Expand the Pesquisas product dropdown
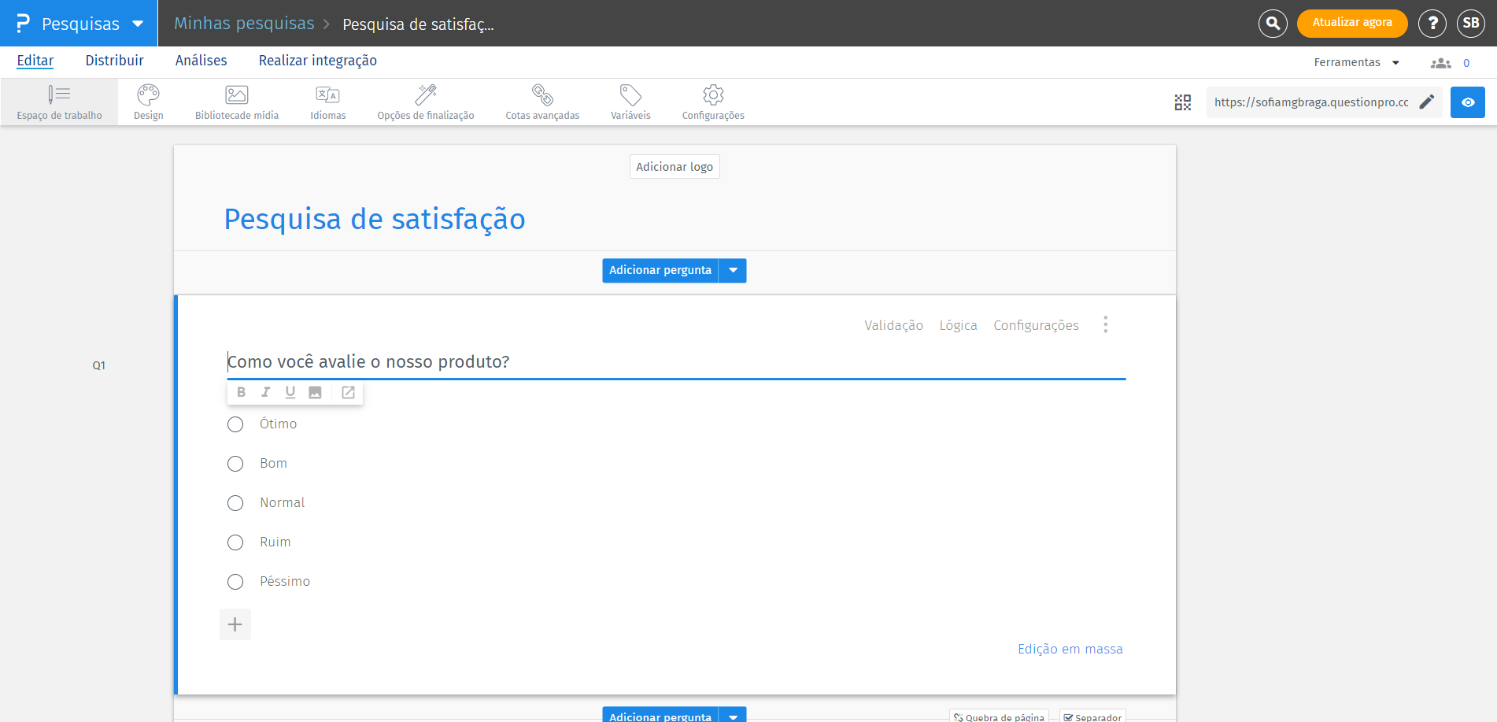This screenshot has width=1497, height=722. click(x=138, y=24)
